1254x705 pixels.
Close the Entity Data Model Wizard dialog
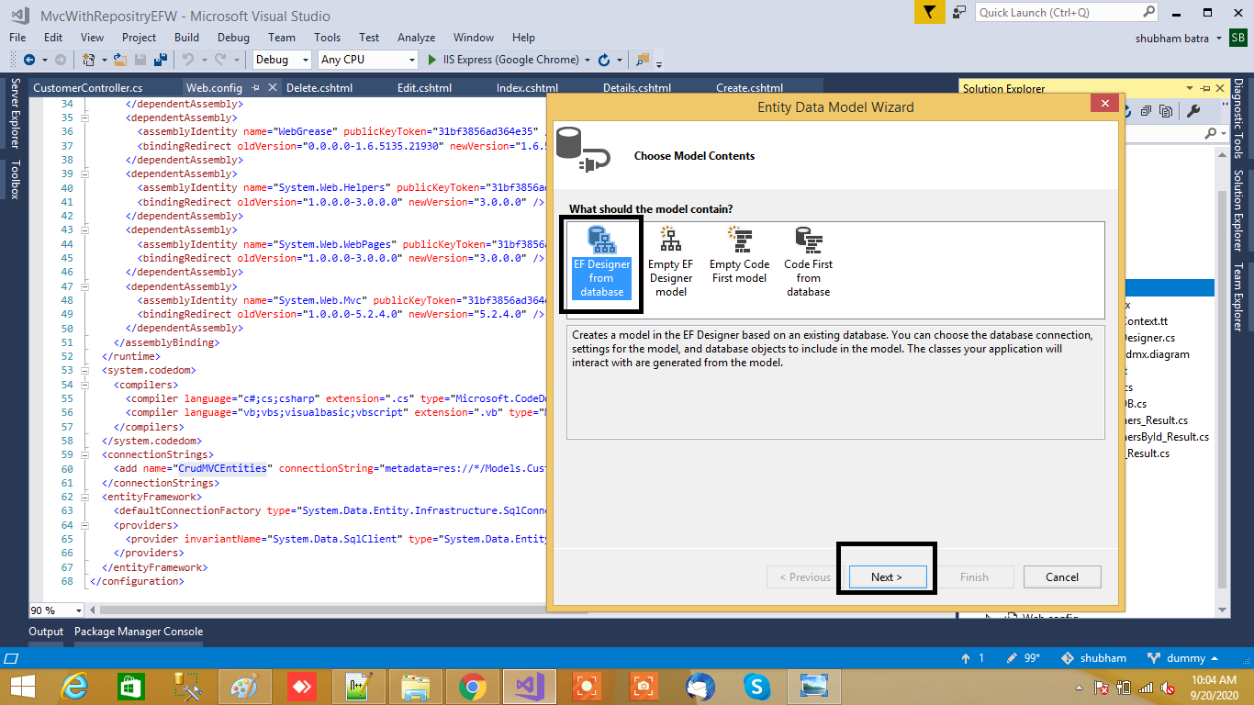[x=1106, y=104]
